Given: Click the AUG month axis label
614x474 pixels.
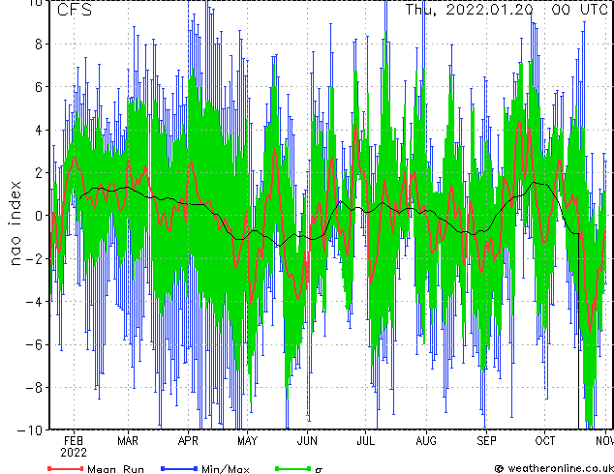Looking at the screenshot, I should coord(426,441).
